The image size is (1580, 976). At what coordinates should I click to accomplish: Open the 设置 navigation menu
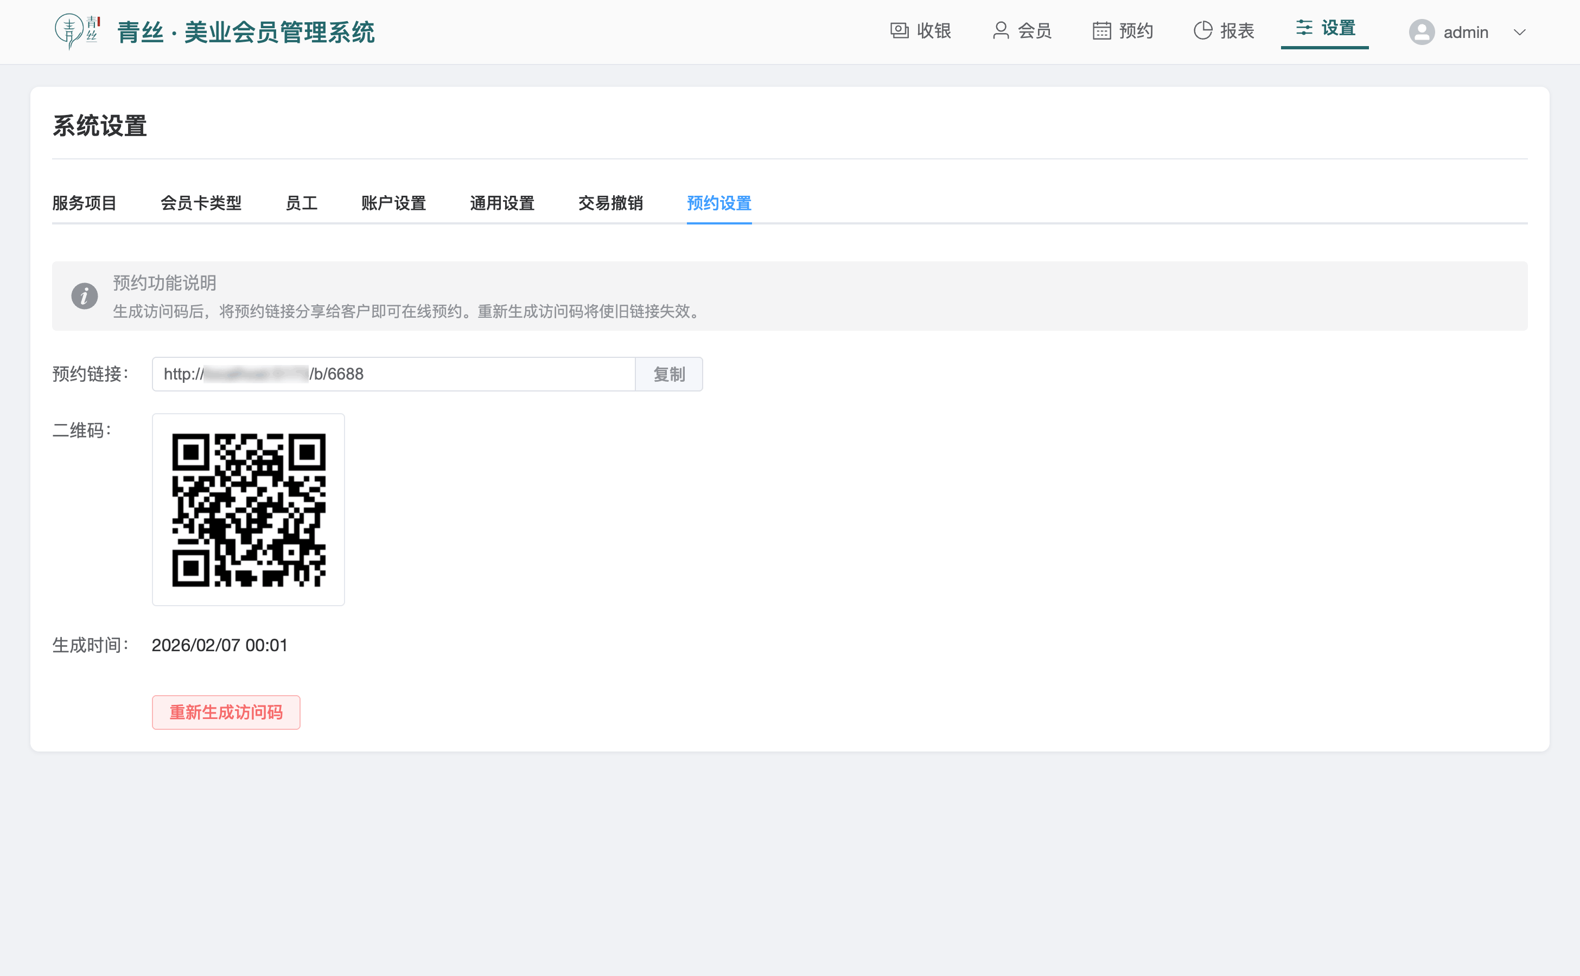click(x=1325, y=28)
